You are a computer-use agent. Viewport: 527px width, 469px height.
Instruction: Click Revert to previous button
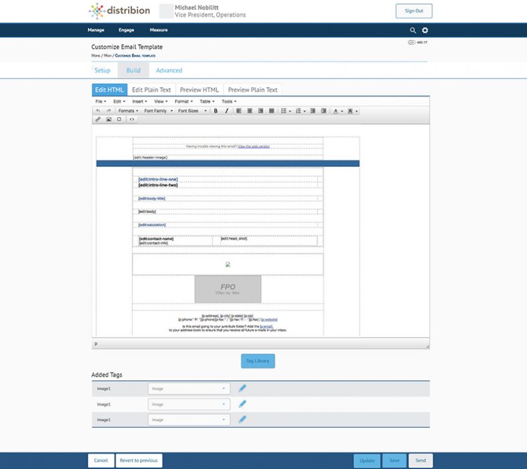139,460
